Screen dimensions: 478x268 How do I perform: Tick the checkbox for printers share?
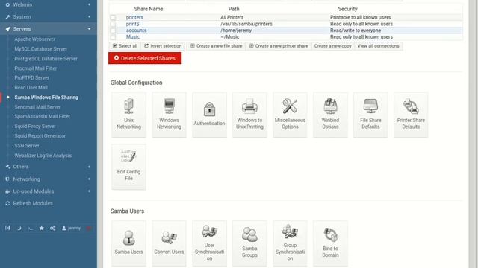click(113, 18)
